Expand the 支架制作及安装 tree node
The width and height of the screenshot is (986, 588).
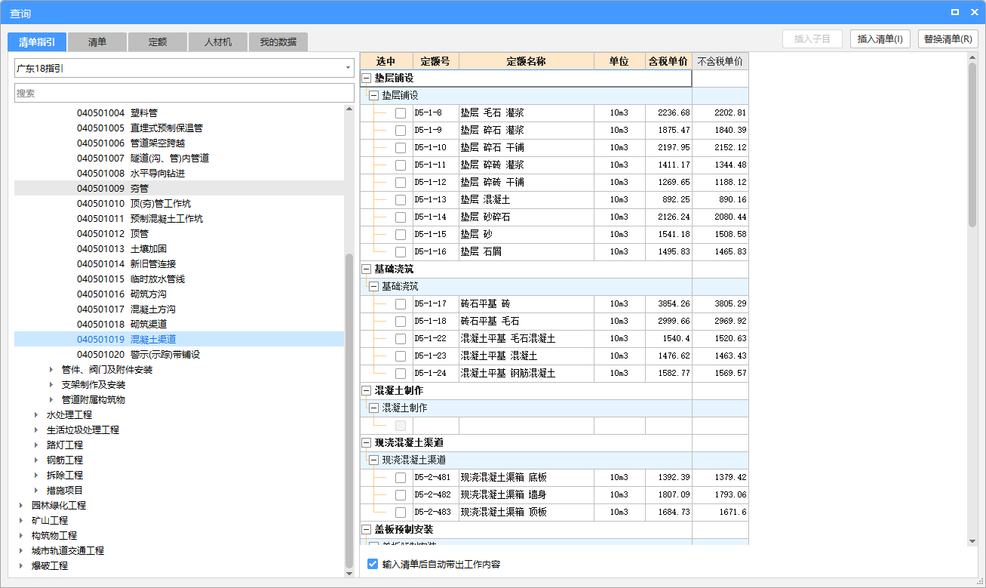pos(51,385)
